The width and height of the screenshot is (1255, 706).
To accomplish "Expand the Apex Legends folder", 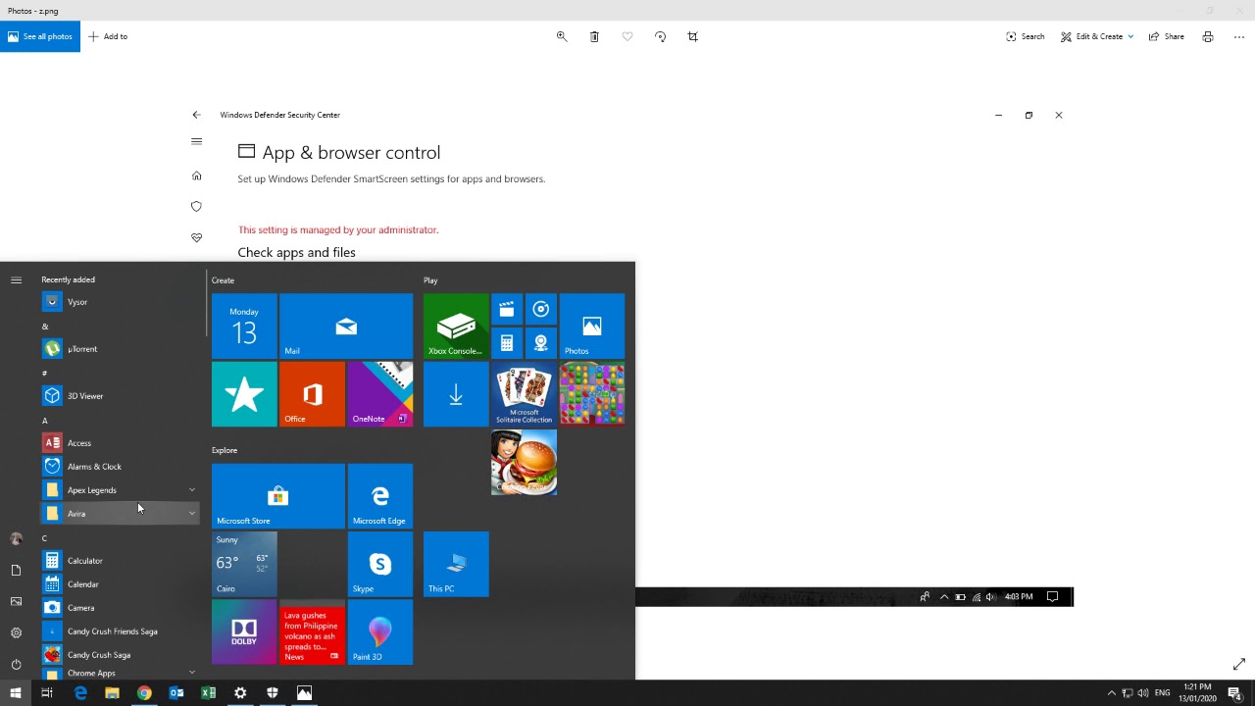I will coord(119,490).
